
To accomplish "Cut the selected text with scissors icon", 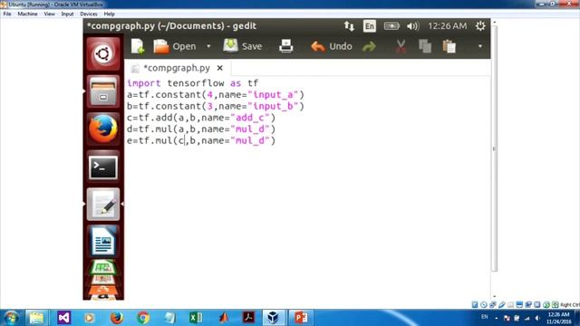I will [401, 46].
